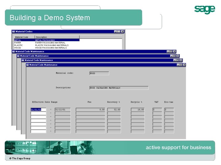Maximize the Material Codes window

pyautogui.click(x=119, y=31)
